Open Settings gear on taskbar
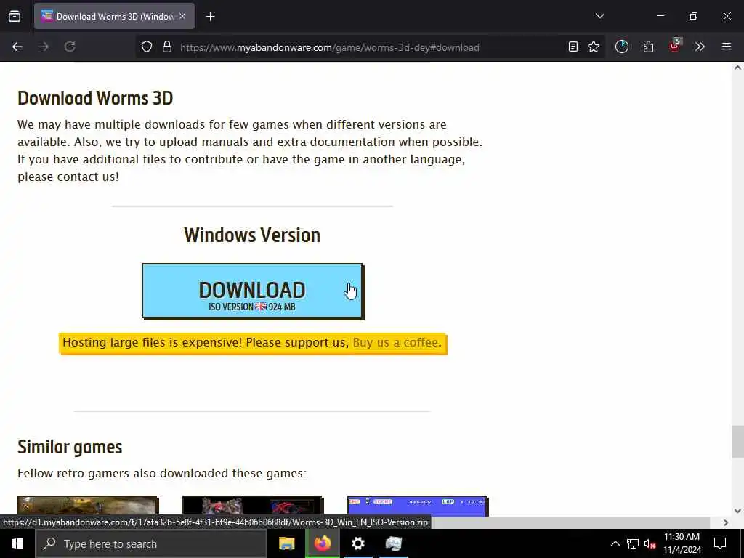The image size is (744, 558). 357,543
